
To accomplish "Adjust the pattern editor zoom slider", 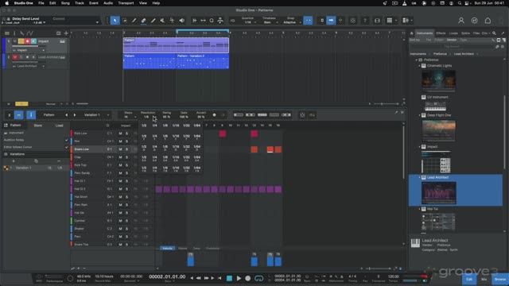I will coord(379,269).
